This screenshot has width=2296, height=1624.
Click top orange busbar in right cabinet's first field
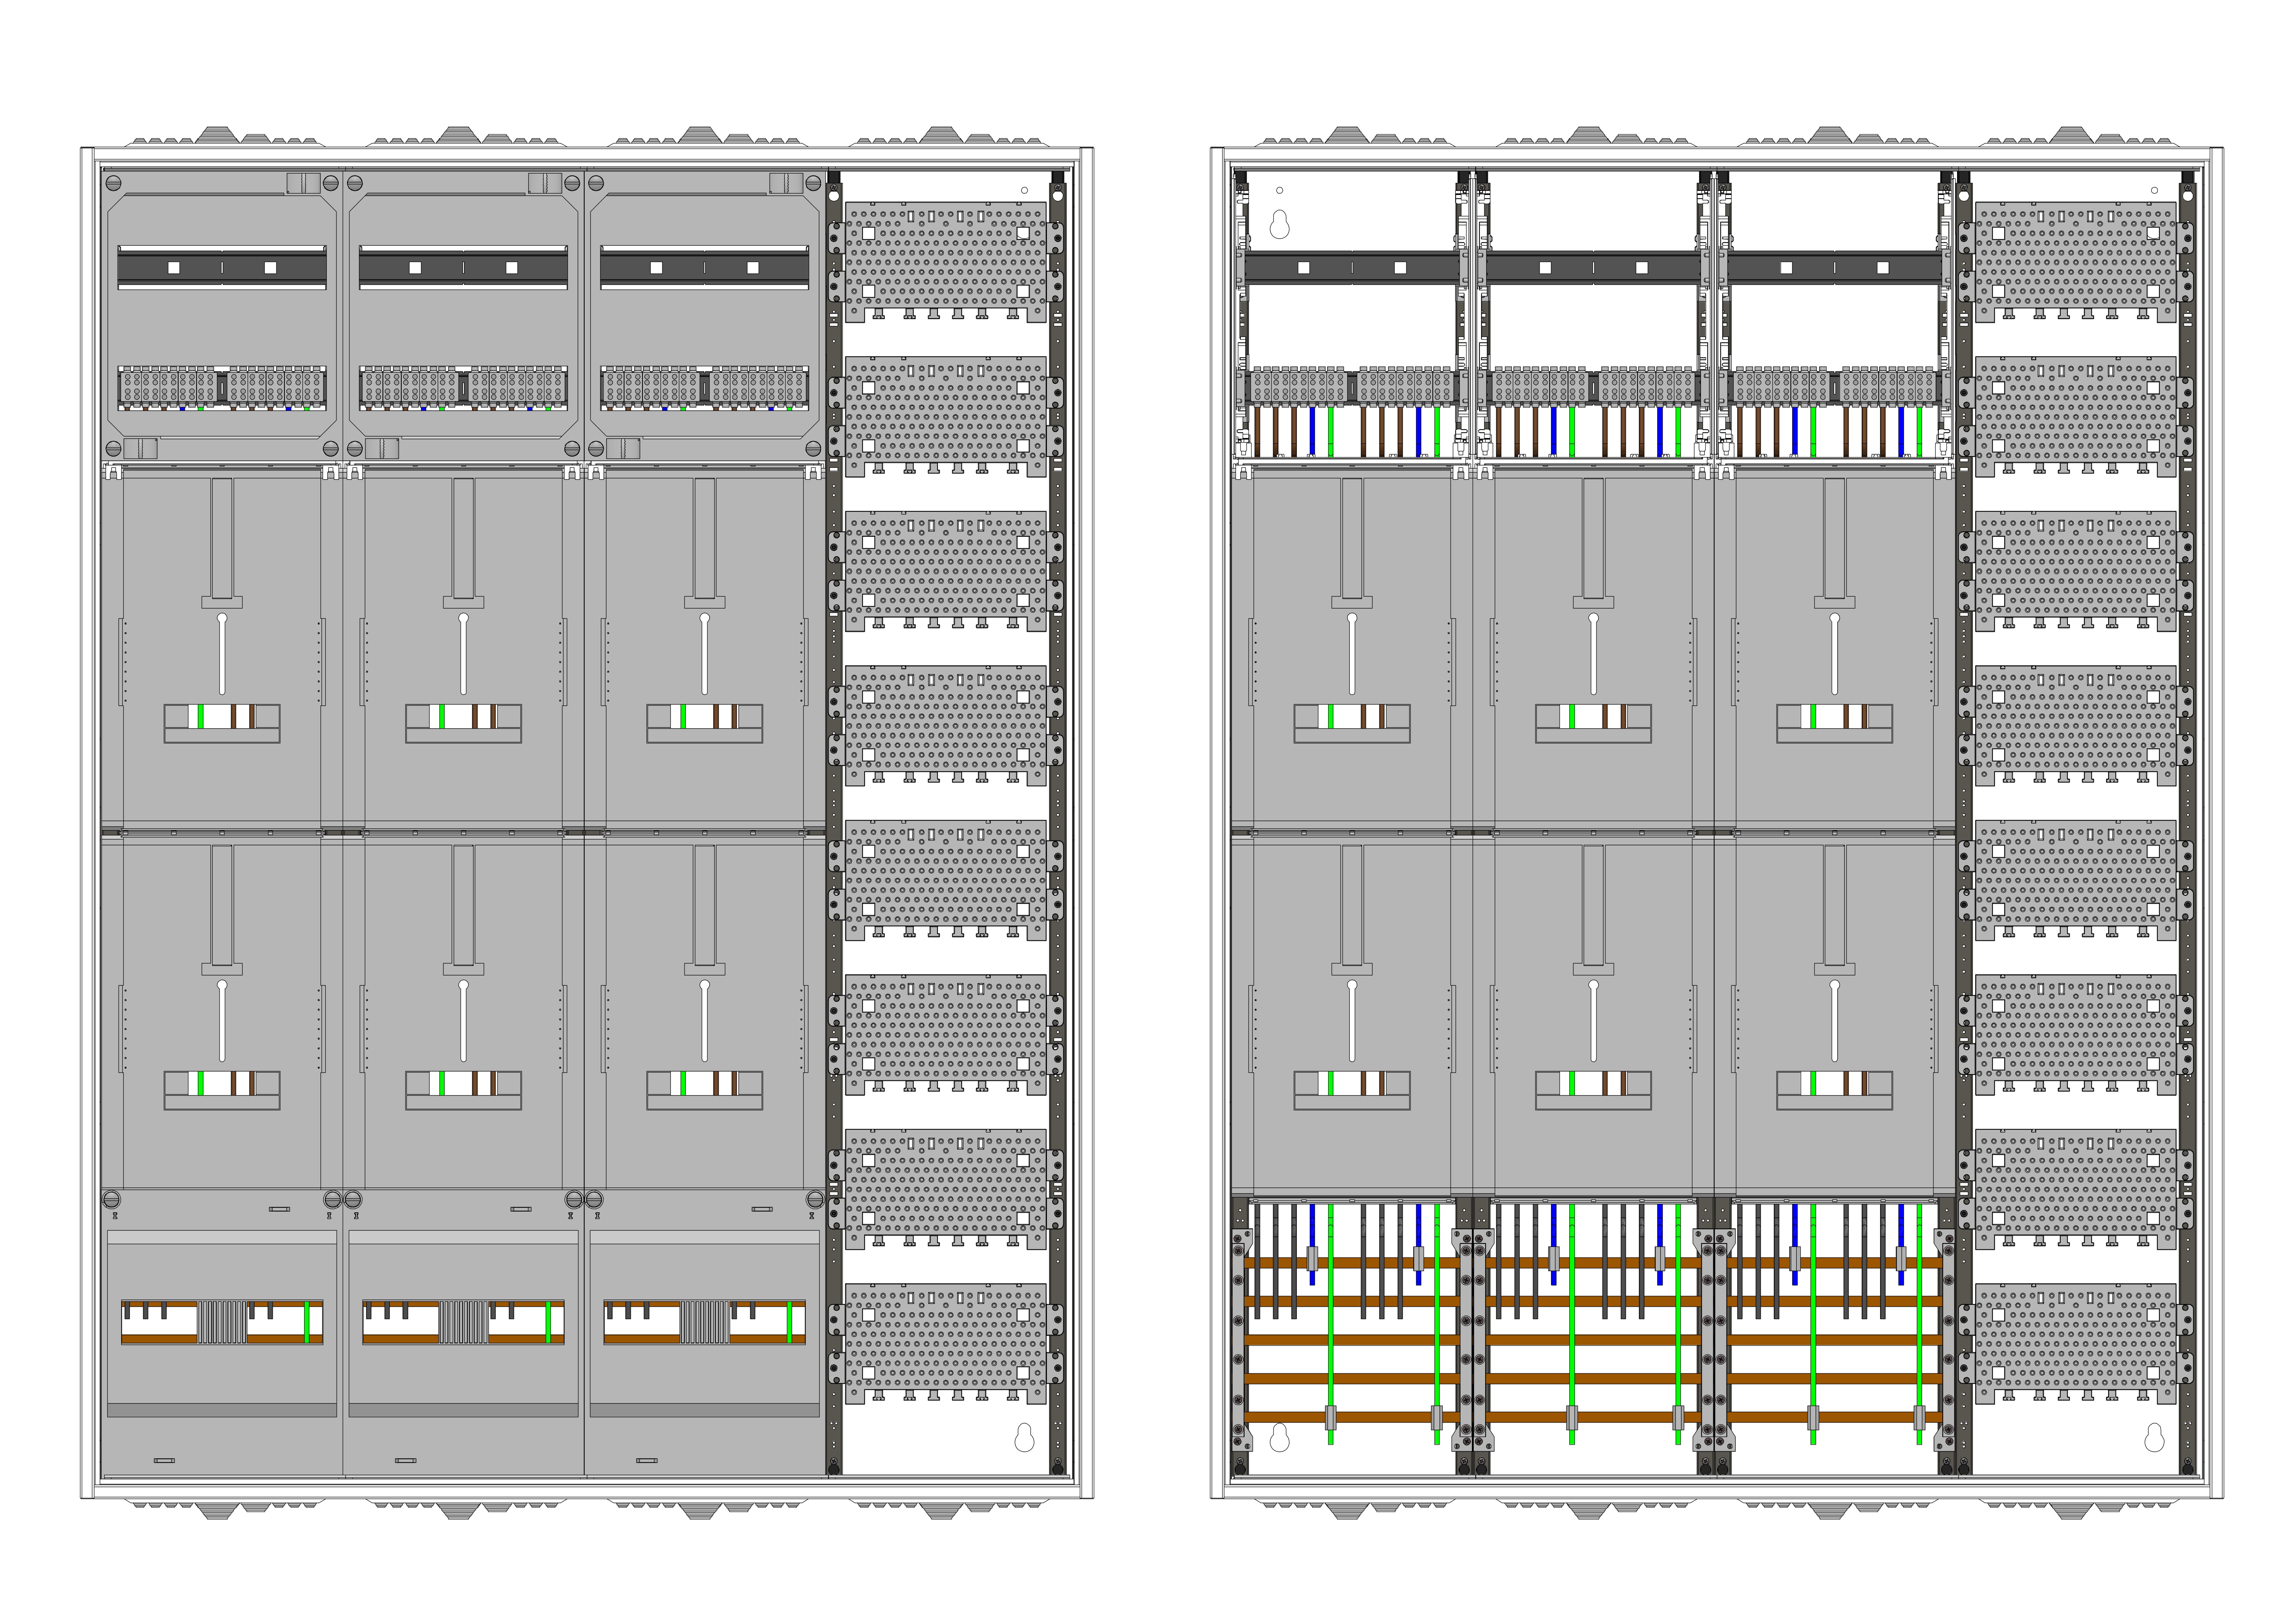(1350, 1263)
